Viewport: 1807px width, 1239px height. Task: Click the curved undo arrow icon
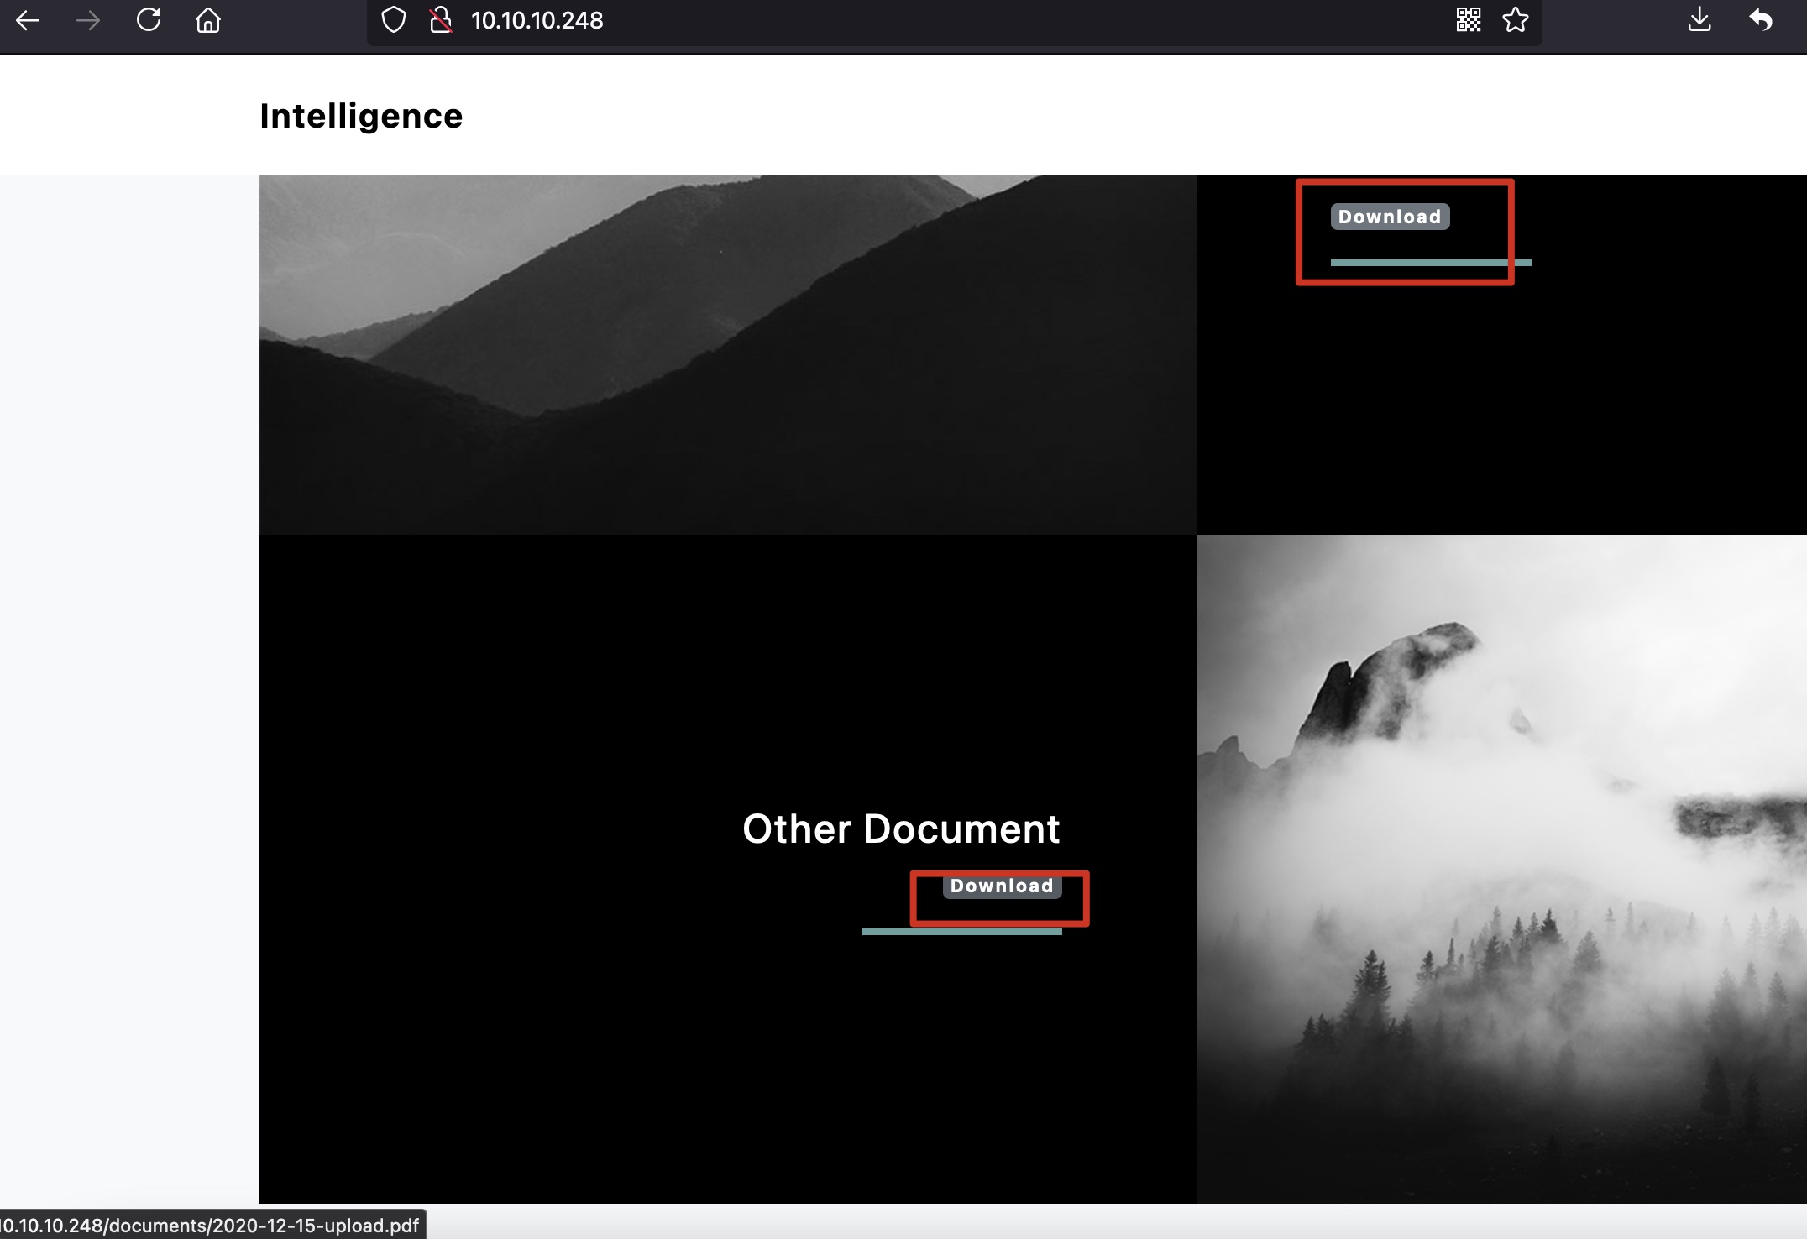[1761, 20]
